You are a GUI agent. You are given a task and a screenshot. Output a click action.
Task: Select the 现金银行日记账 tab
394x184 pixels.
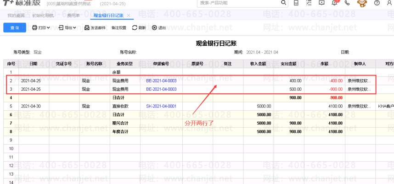[x=108, y=16]
